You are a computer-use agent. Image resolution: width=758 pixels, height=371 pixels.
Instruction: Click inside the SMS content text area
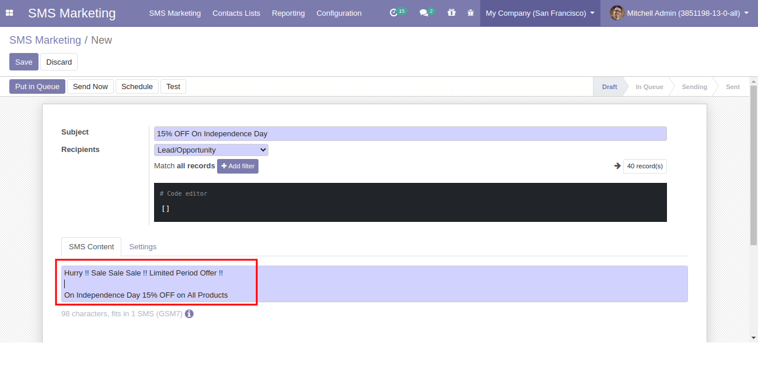coord(375,284)
